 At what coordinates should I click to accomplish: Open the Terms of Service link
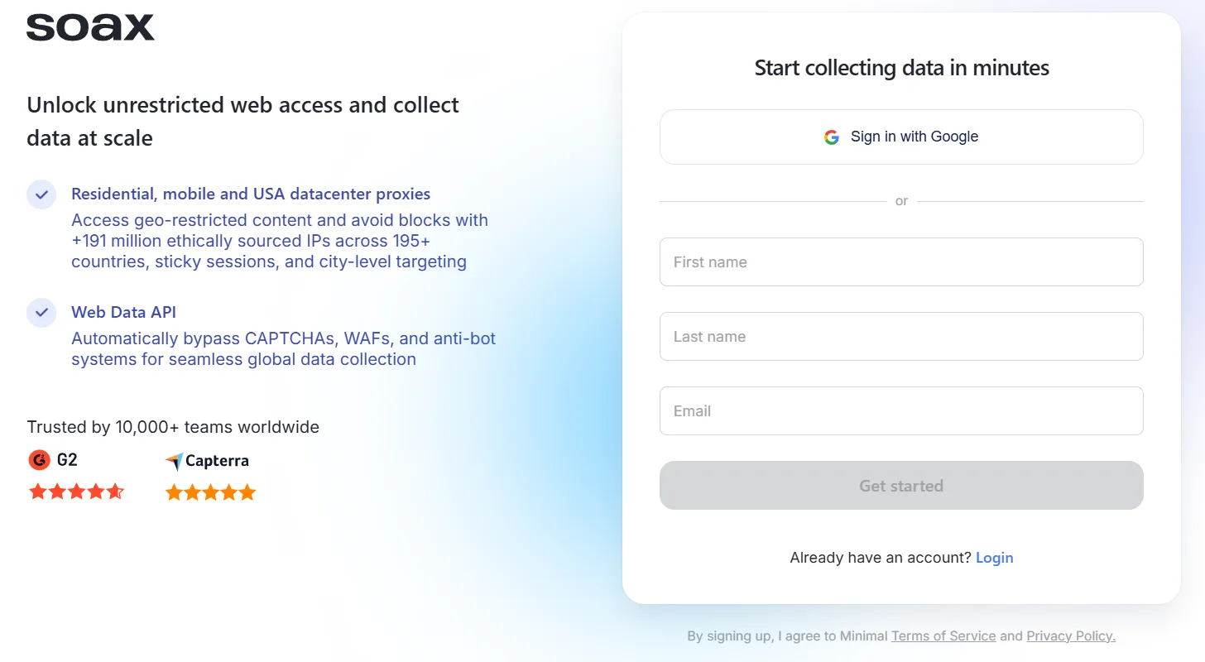click(943, 636)
